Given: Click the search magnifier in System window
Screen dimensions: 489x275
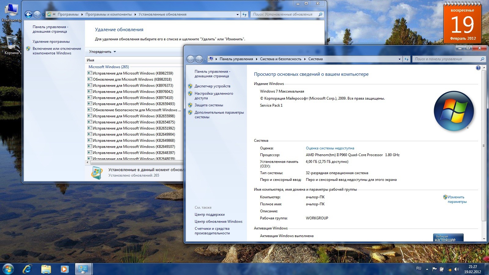Looking at the screenshot, I should [482, 59].
